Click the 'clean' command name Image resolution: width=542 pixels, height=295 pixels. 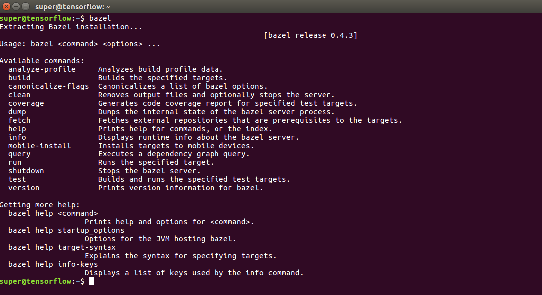19,95
